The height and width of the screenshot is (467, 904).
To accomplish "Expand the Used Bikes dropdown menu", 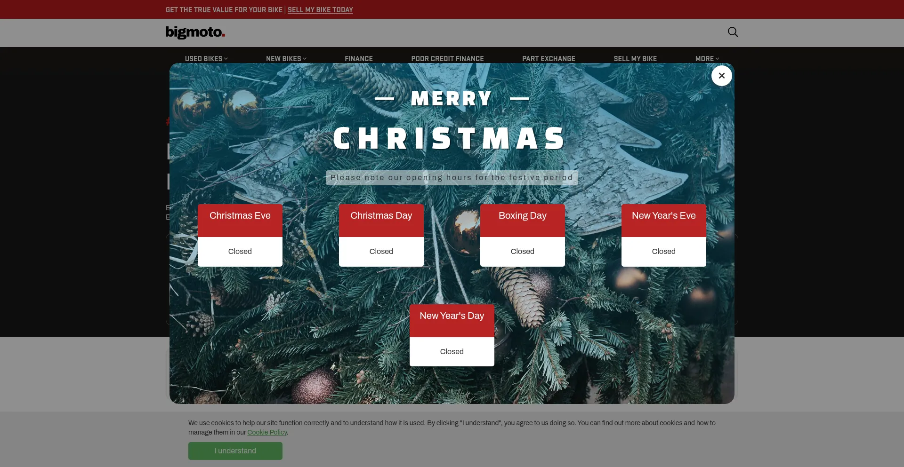I will (206, 59).
